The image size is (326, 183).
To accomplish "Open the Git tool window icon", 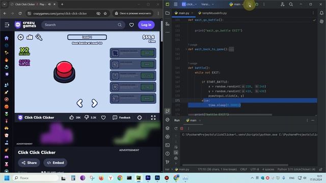I will point(168,162).
